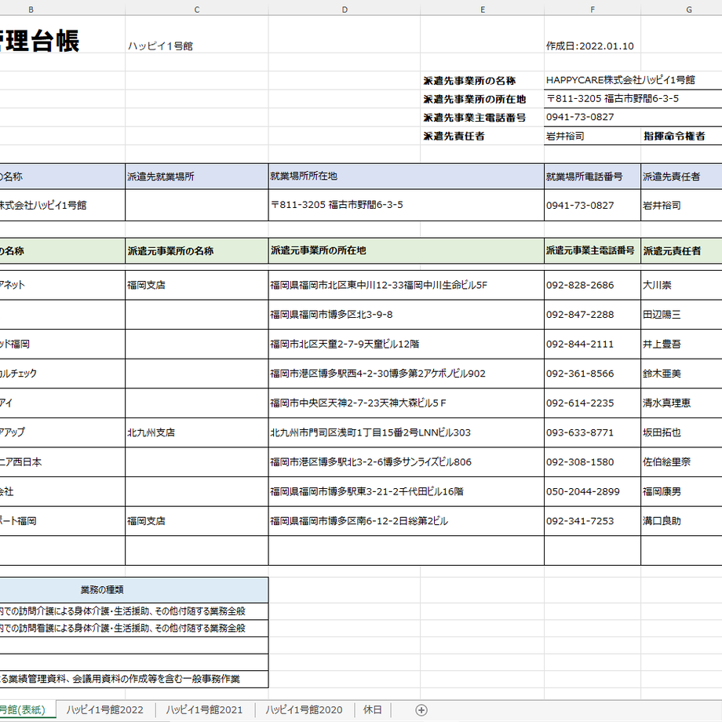722x722 pixels.
Task: Add a new sheet with plus icon
Action: tap(421, 710)
